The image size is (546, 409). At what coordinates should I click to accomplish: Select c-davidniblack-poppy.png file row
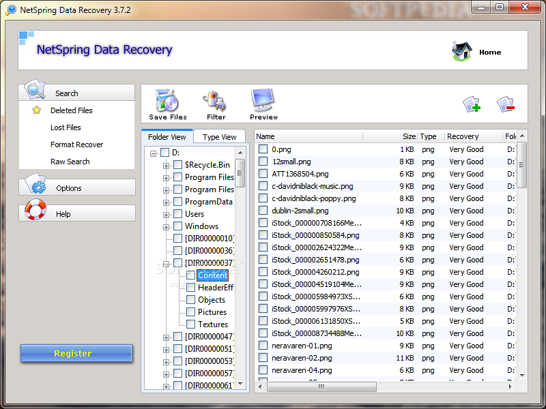[386, 198]
